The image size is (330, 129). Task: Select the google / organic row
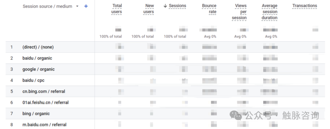click(x=38, y=69)
